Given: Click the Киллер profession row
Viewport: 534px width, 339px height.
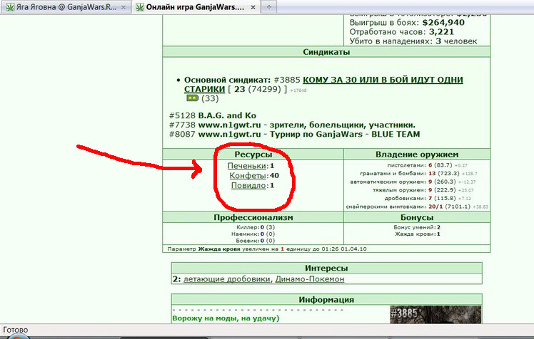Looking at the screenshot, I should [x=256, y=227].
